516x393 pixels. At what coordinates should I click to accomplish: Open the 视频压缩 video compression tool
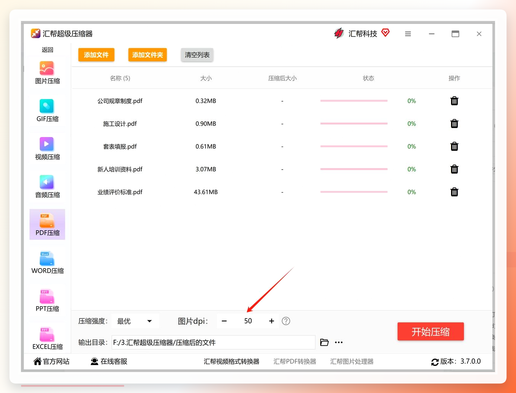point(47,149)
